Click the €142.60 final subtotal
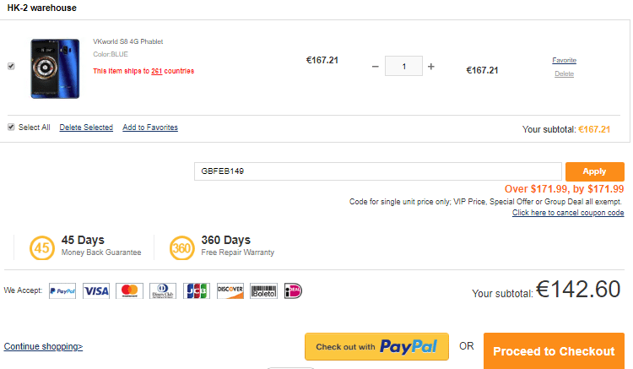 [578, 289]
